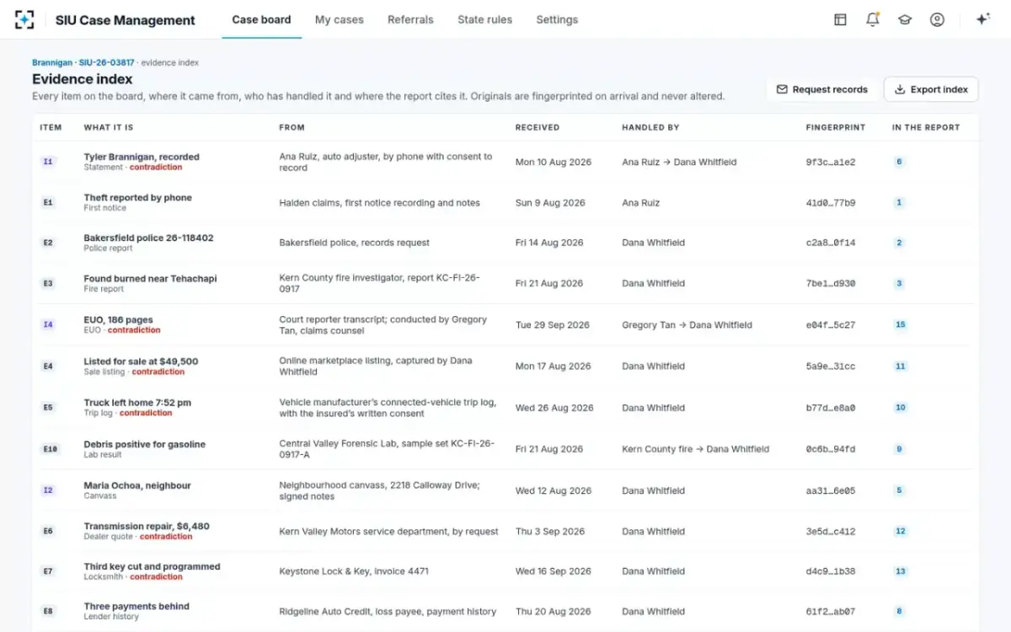
Task: Open report citation badge 10
Action: [x=901, y=407]
